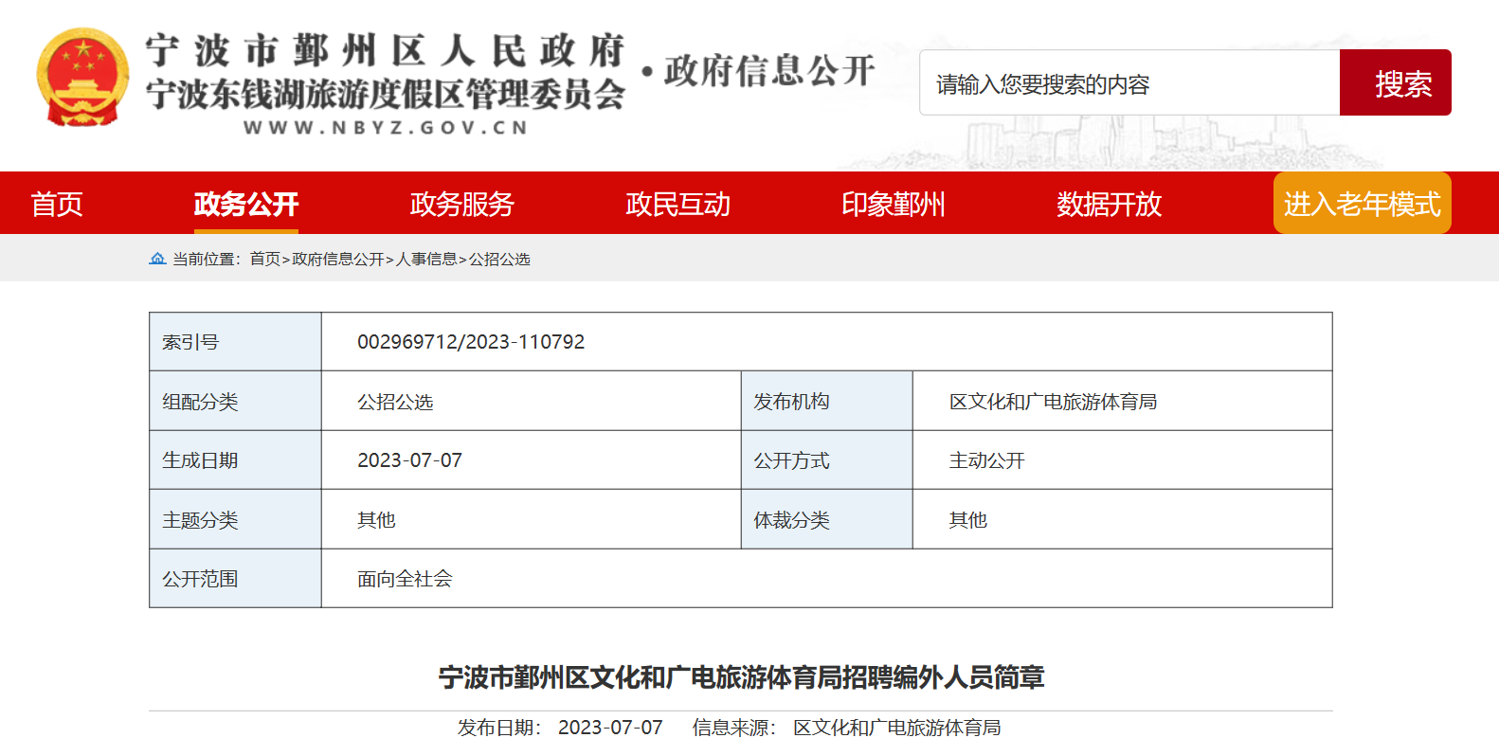Click the 主题分类 label cell
The height and width of the screenshot is (756, 1499).
point(236,520)
